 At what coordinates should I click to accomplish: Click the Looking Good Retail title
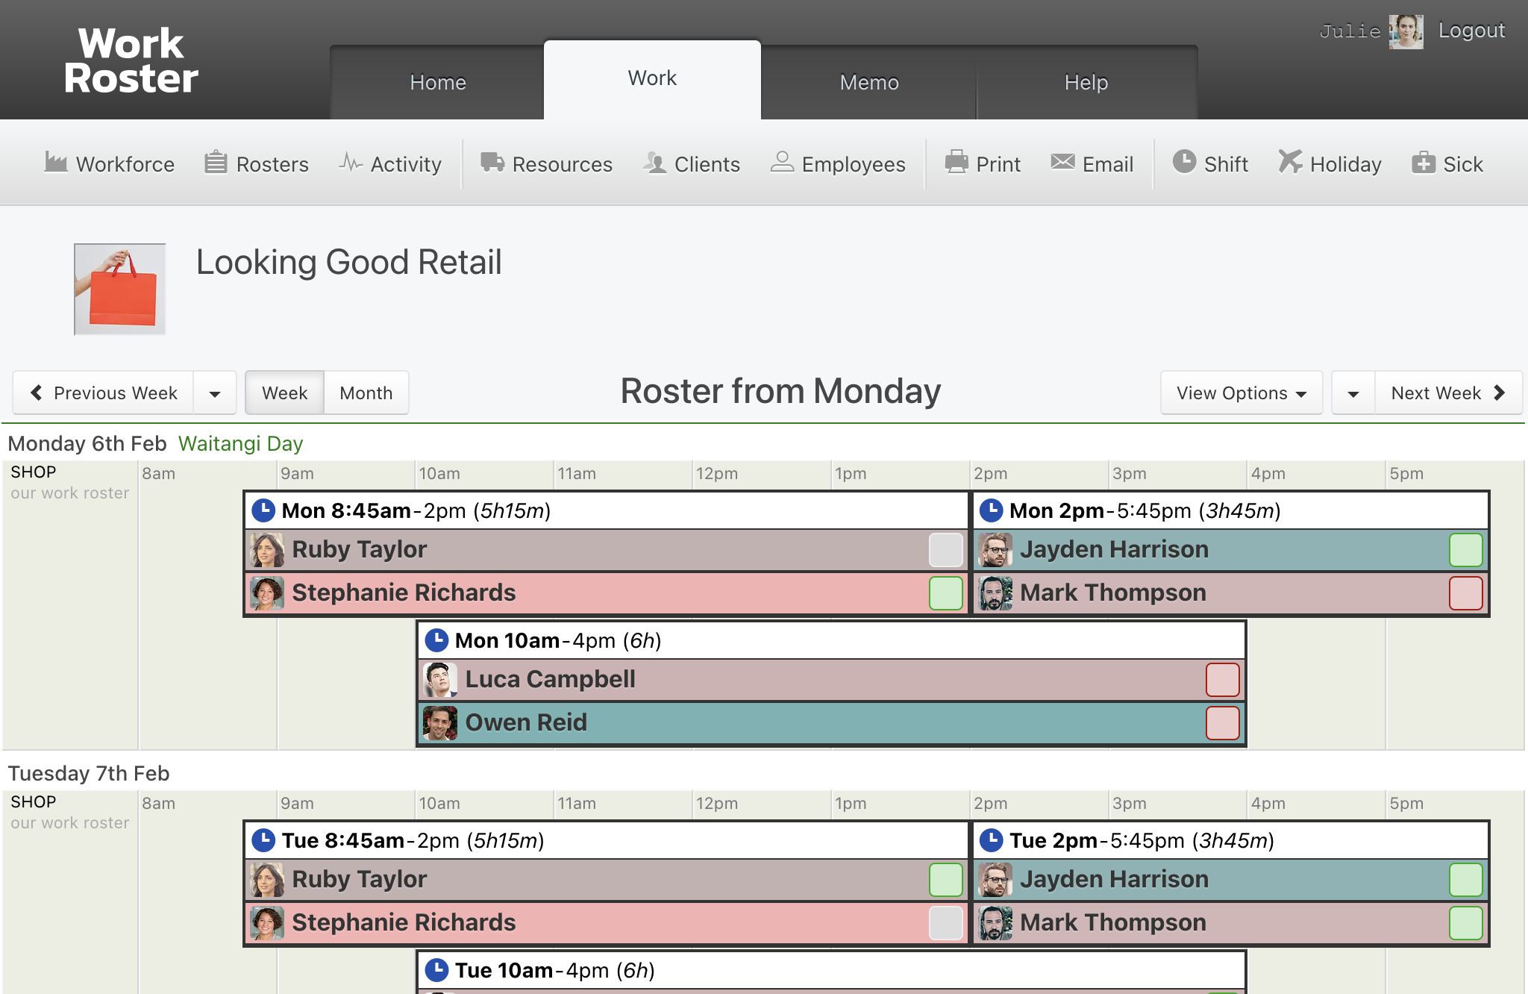(349, 263)
